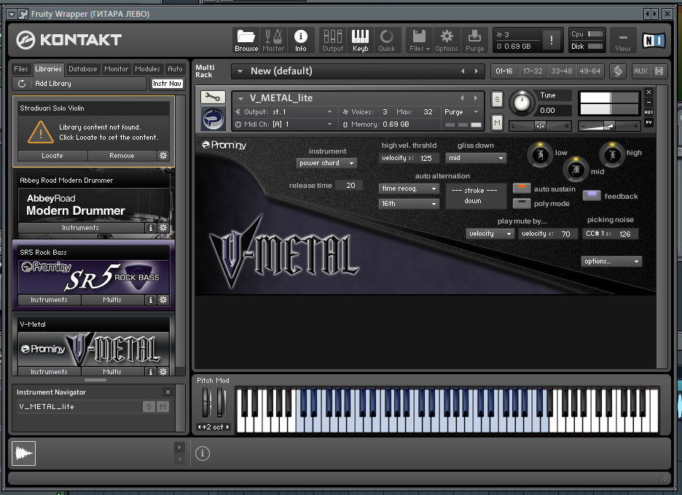Open the options... dropdown

[611, 261]
